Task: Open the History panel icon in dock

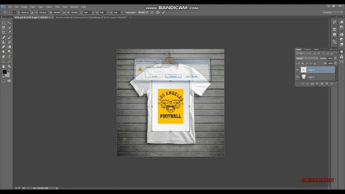Action: pyautogui.click(x=334, y=22)
